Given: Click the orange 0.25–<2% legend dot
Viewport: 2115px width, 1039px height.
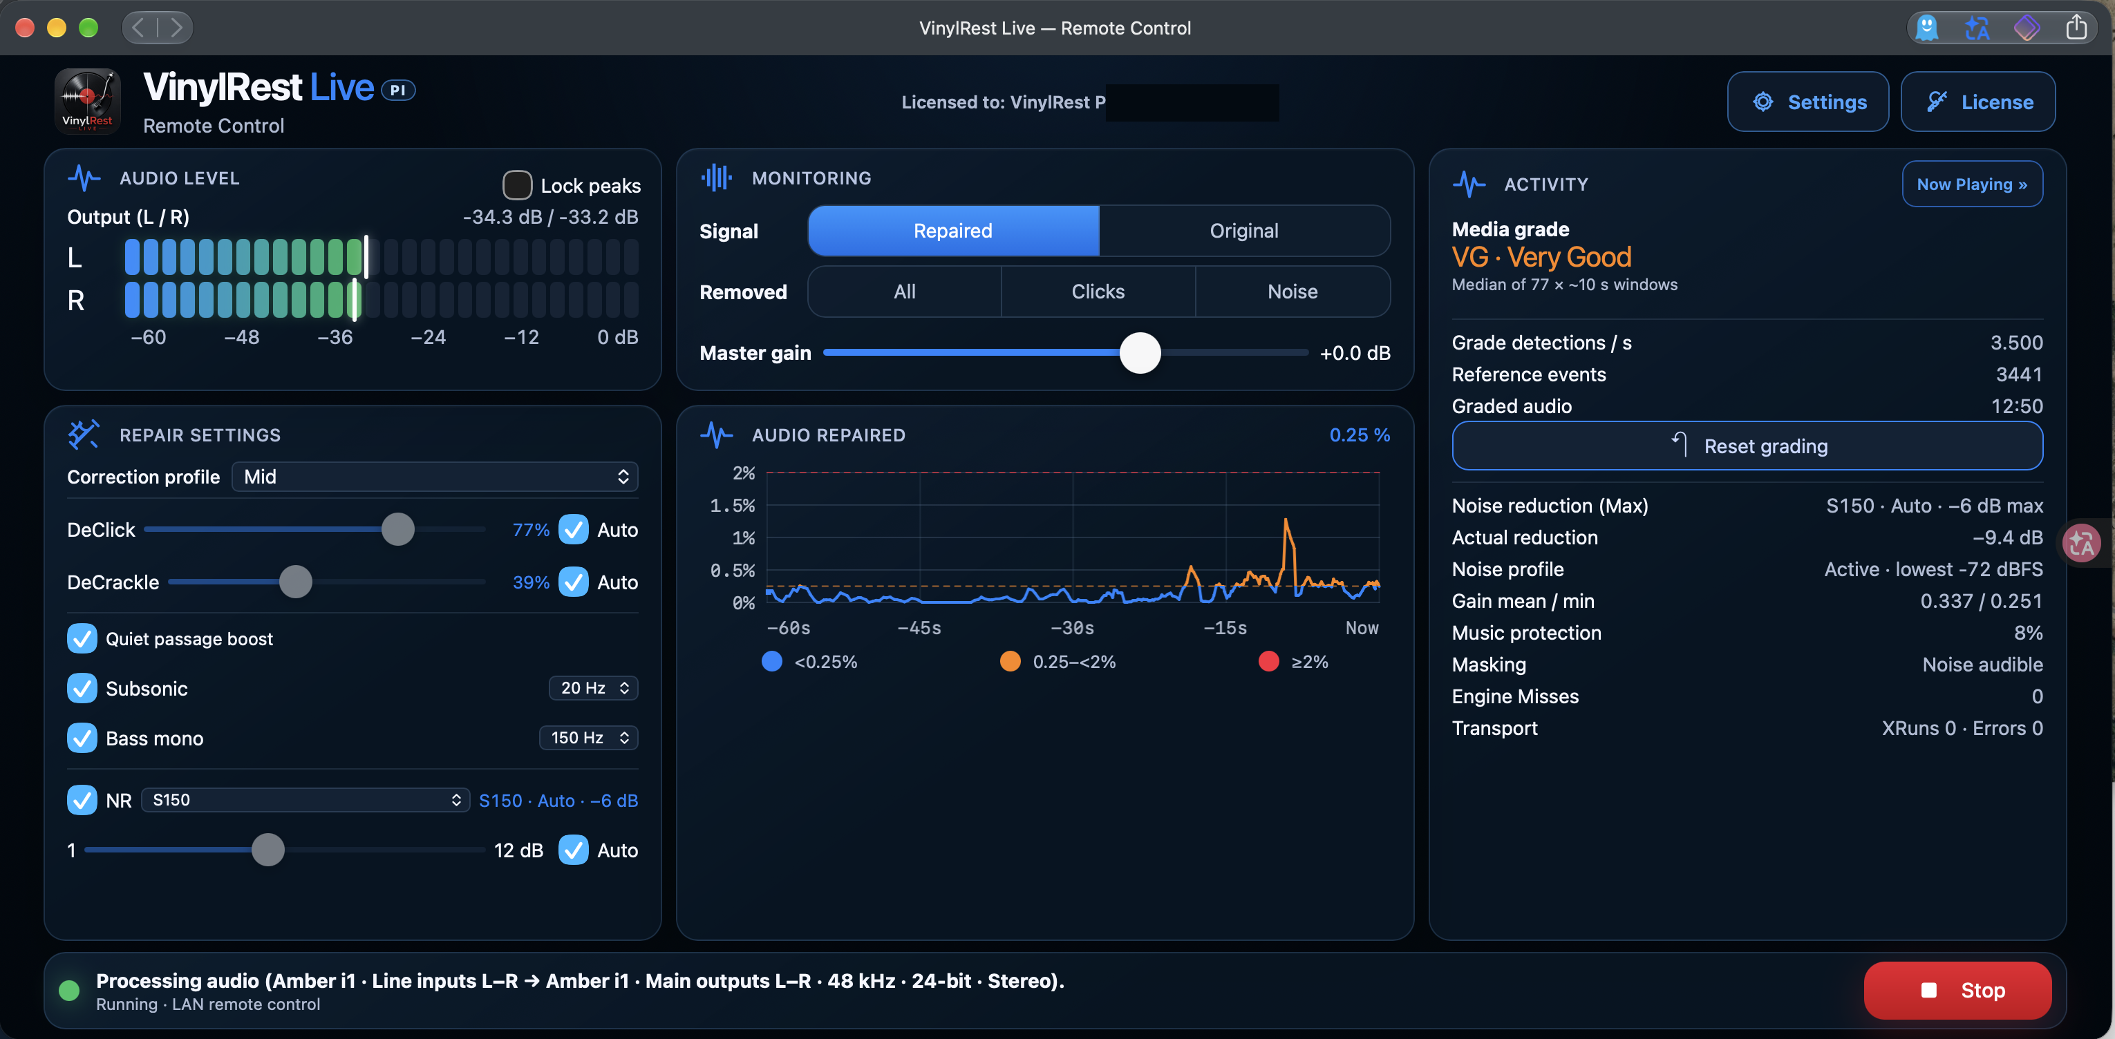Looking at the screenshot, I should pos(1010,662).
